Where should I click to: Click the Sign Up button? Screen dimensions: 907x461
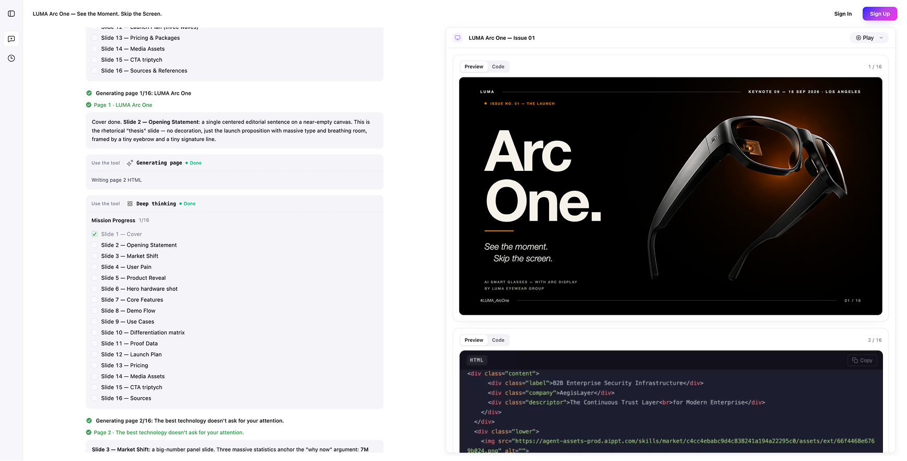[880, 14]
